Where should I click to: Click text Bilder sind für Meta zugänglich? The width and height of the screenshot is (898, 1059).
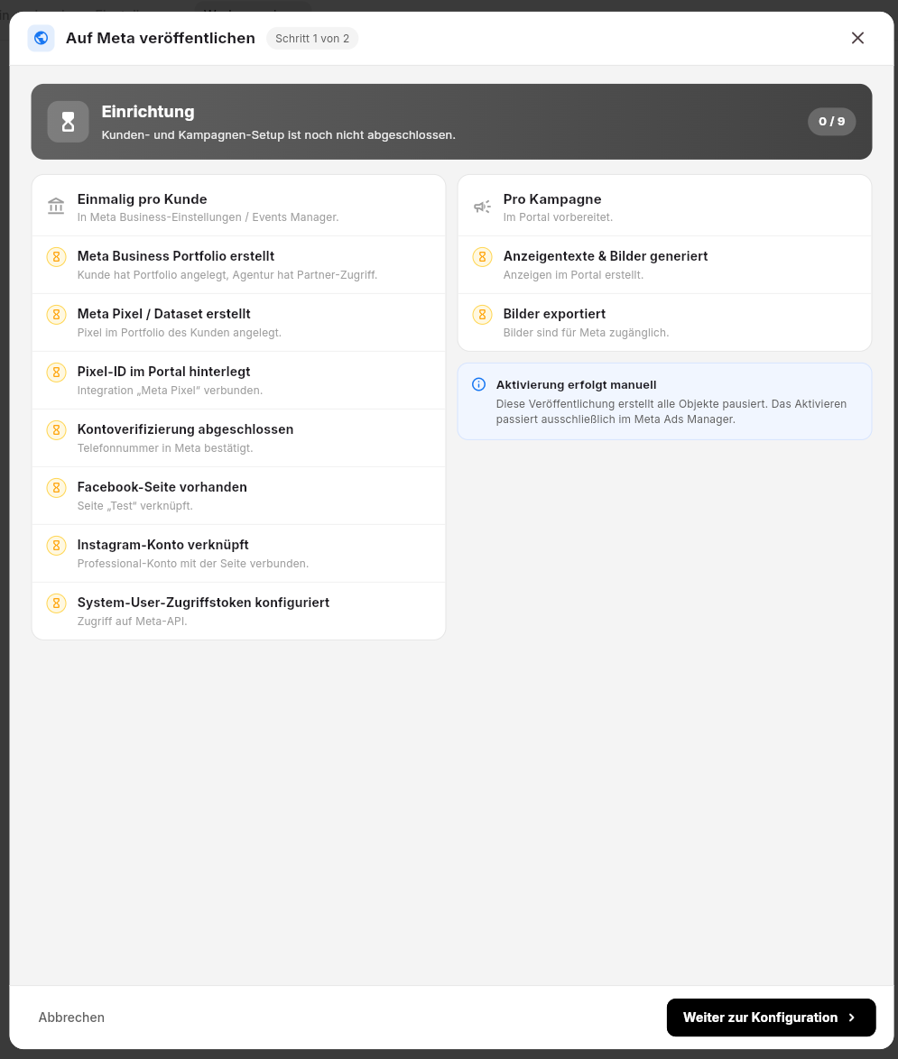tap(586, 333)
